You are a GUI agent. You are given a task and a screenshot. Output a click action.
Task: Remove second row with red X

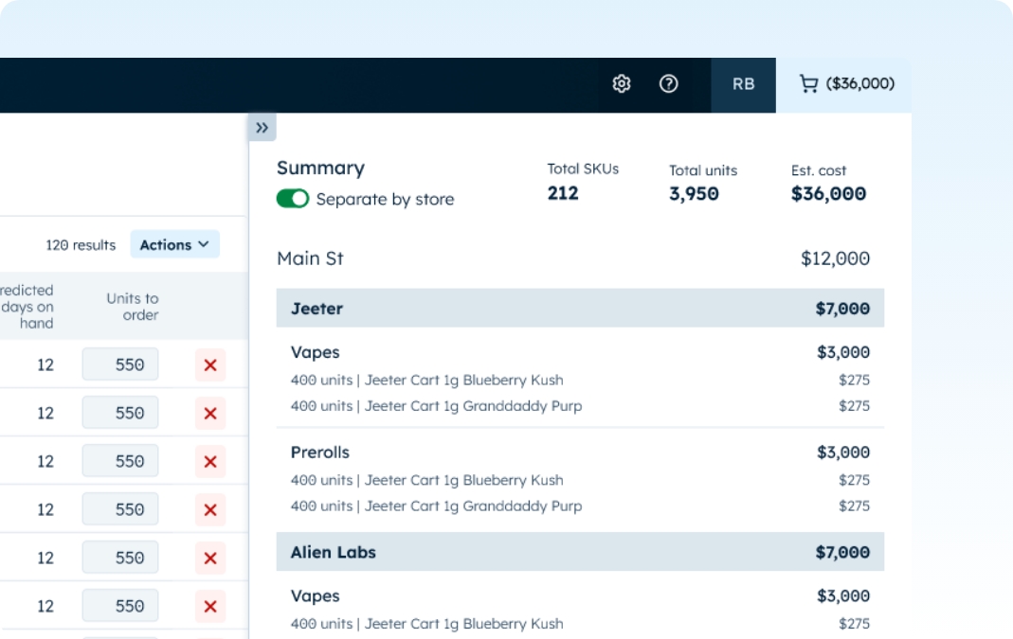(x=210, y=414)
